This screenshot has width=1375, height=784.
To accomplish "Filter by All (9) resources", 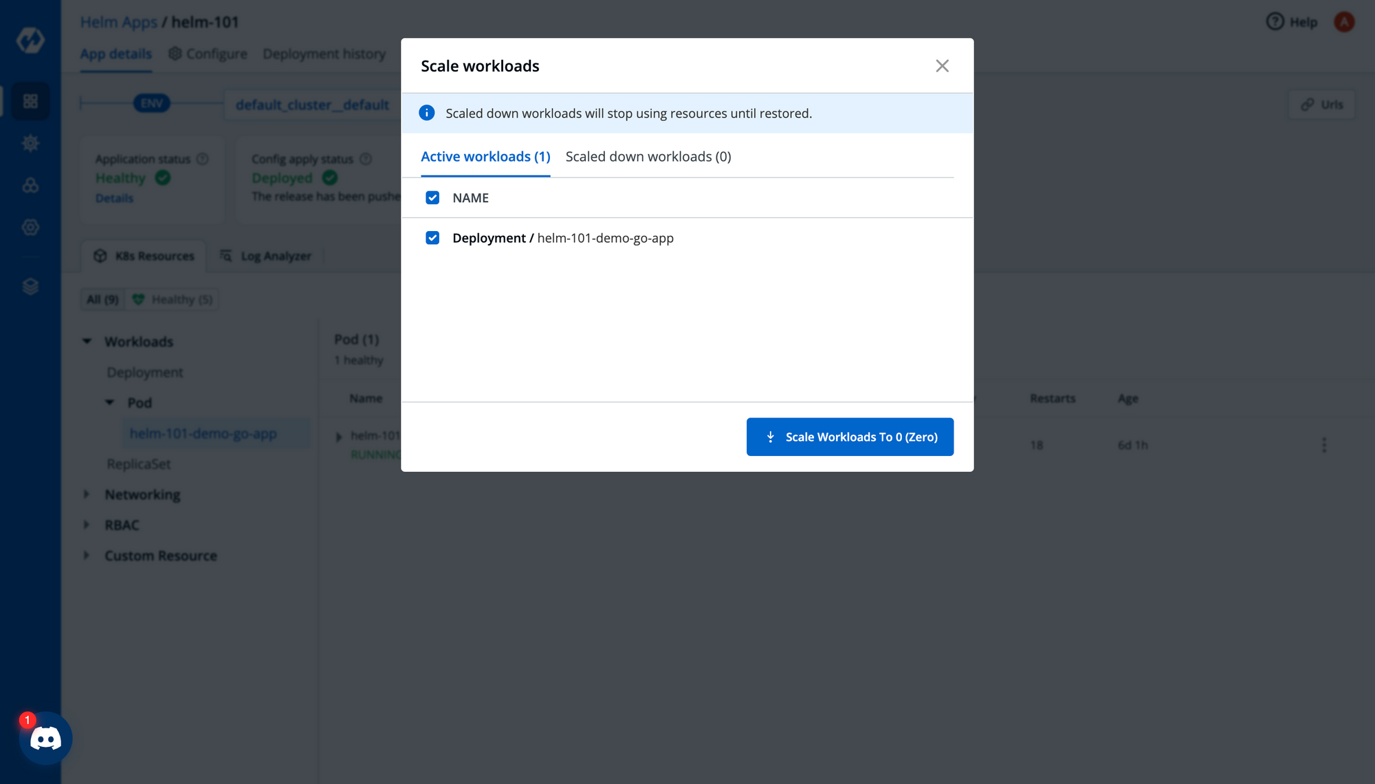I will (102, 299).
